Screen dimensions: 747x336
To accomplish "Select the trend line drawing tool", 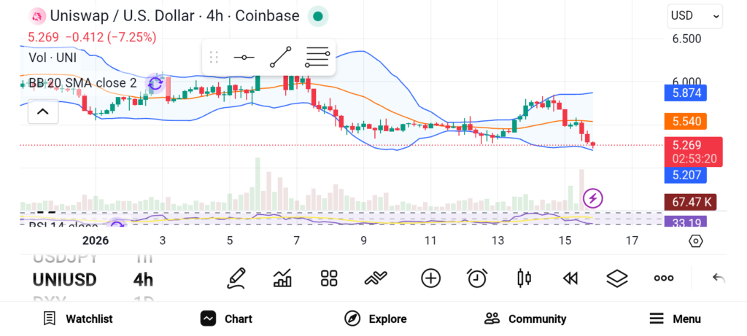I will pyautogui.click(x=281, y=58).
